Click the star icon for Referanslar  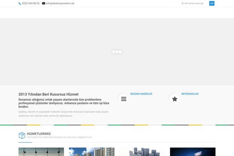pyautogui.click(x=175, y=99)
